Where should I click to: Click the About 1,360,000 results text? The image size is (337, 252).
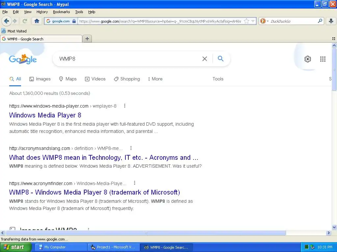[49, 93]
